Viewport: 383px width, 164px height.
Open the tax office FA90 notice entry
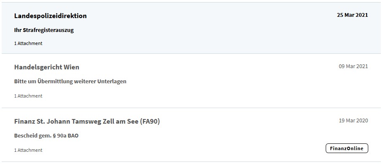[191, 135]
